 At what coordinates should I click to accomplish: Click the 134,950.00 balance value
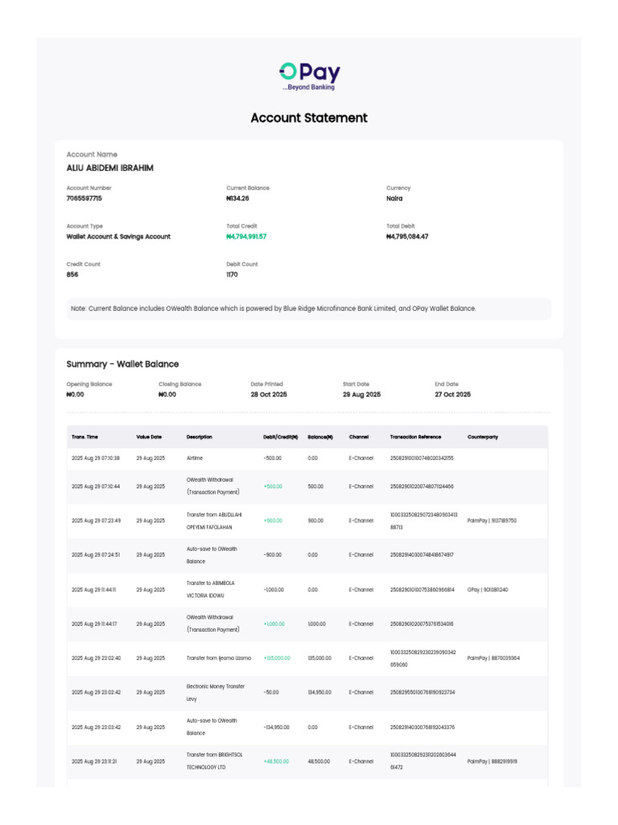(x=319, y=692)
